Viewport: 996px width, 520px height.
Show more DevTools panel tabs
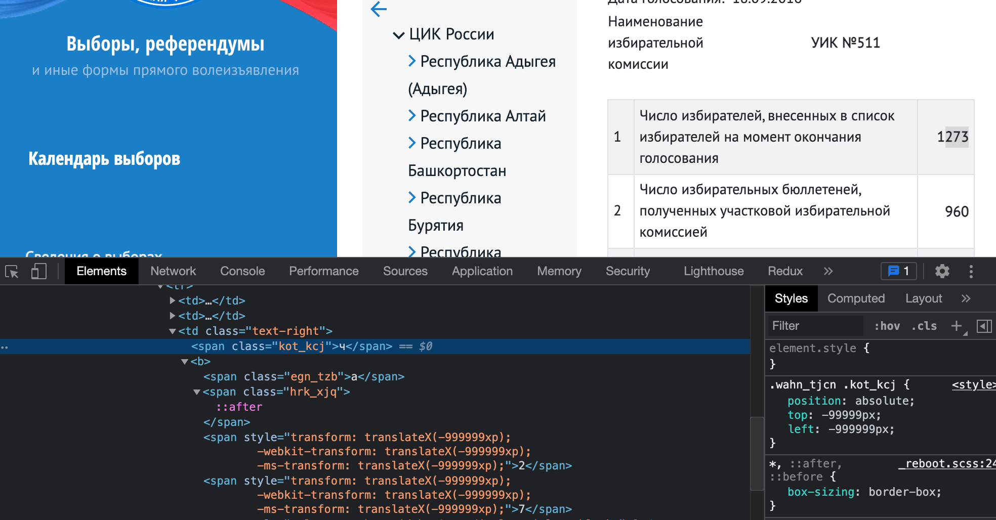coord(828,271)
